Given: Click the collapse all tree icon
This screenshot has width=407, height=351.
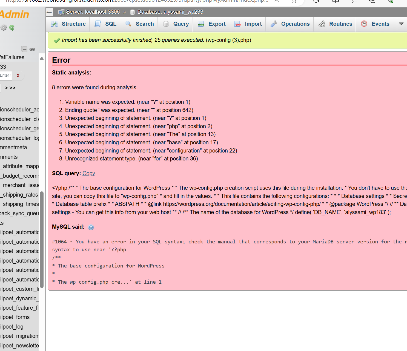Looking at the screenshot, I should tap(24, 49).
